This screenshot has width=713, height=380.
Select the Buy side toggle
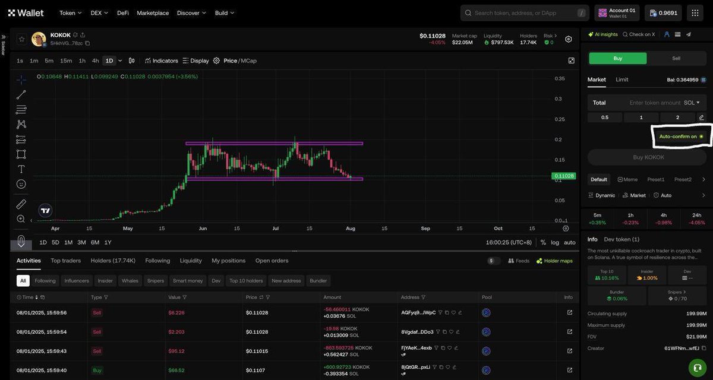[617, 58]
